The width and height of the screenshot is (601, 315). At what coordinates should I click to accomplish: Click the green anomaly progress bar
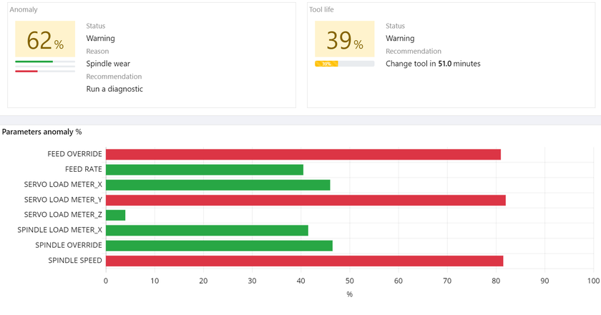pyautogui.click(x=34, y=62)
